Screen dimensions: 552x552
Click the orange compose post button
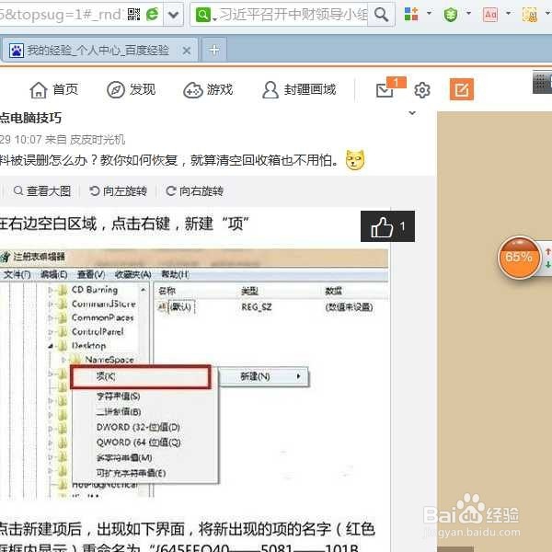462,89
